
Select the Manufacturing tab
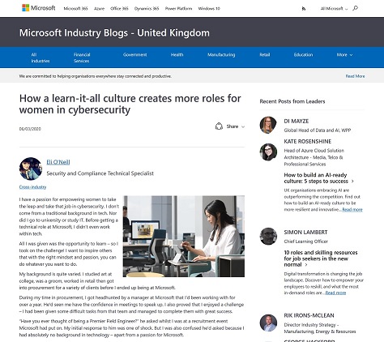tap(221, 55)
